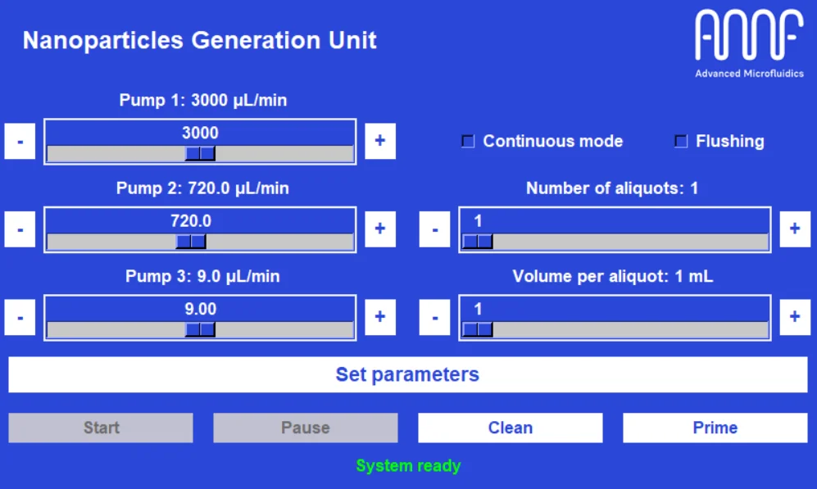The width and height of the screenshot is (817, 489).
Task: Enable Flushing
Action: tap(679, 141)
